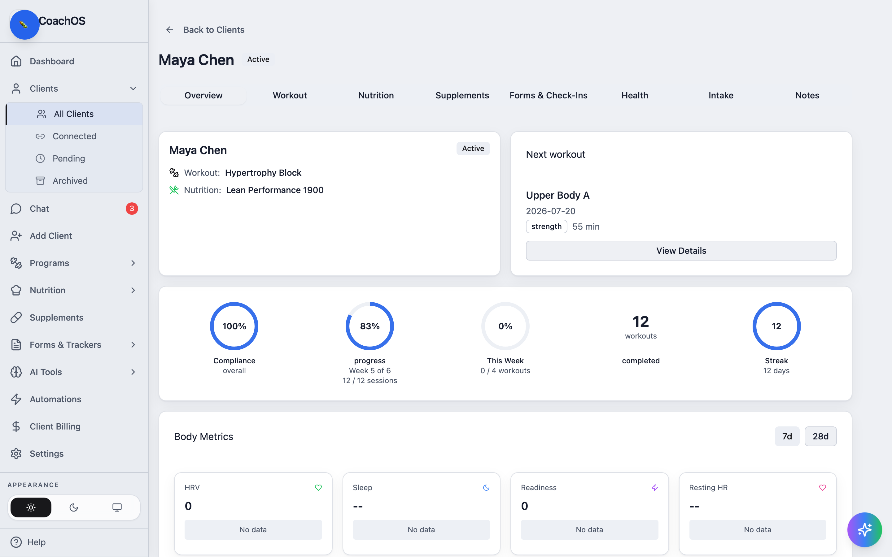Click the Client Billing dollar icon
This screenshot has width=892, height=557.
tap(16, 427)
